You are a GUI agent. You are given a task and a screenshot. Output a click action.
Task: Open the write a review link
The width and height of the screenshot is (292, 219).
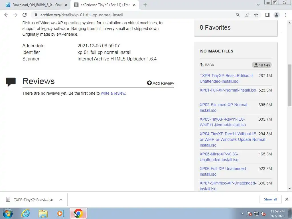click(x=113, y=93)
